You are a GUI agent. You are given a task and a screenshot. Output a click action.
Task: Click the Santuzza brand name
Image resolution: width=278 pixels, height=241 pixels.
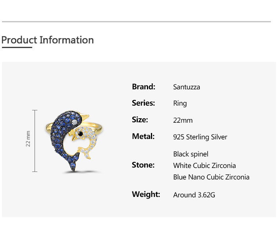pyautogui.click(x=187, y=87)
